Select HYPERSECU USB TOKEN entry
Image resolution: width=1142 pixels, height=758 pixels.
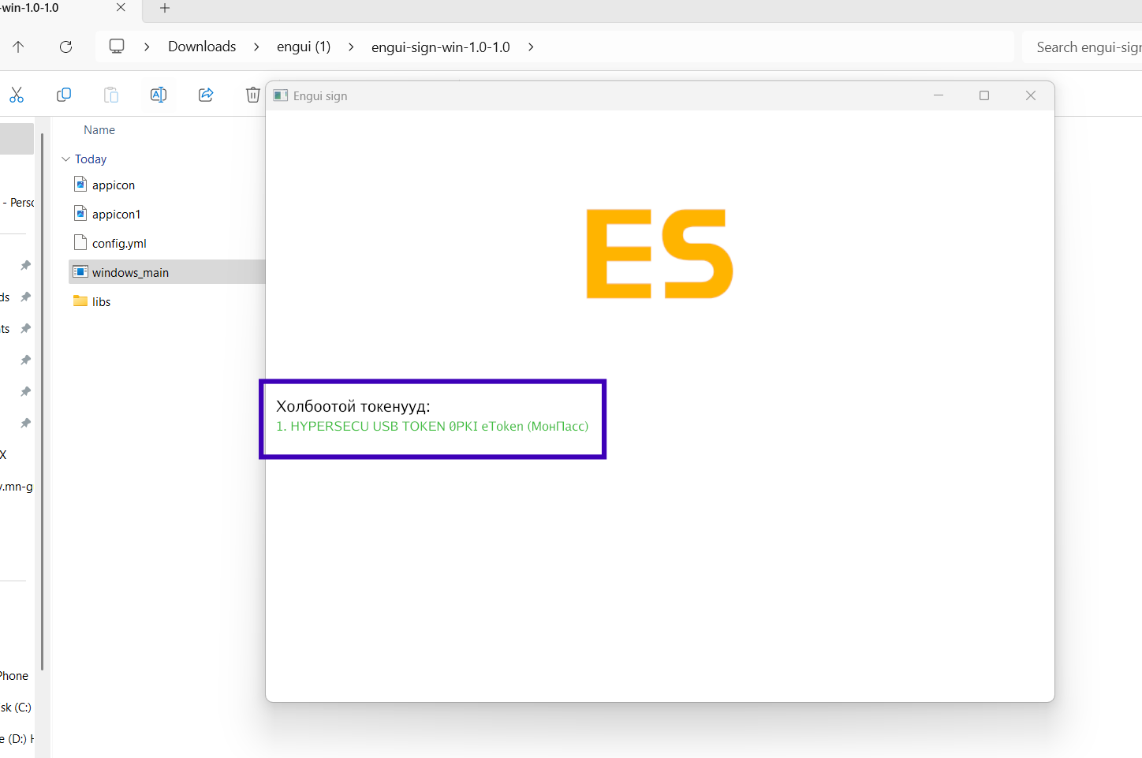tap(432, 426)
